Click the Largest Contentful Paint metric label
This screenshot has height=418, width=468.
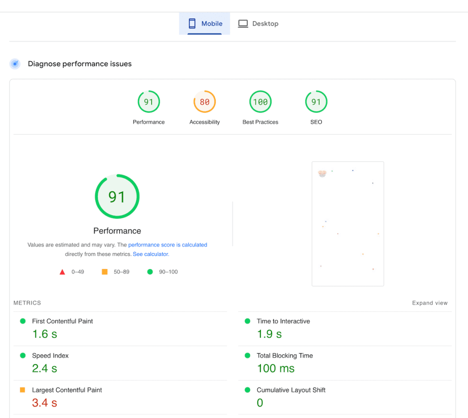click(x=67, y=390)
